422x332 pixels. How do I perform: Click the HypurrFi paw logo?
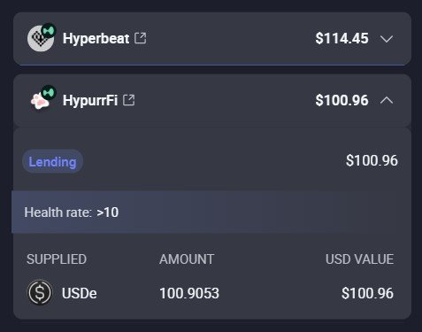[40, 101]
